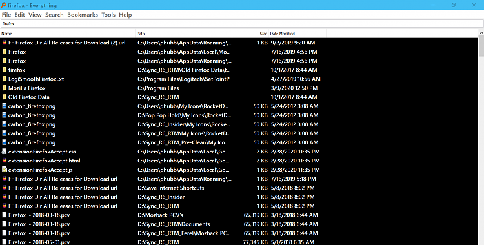Open the Search menu

54,15
